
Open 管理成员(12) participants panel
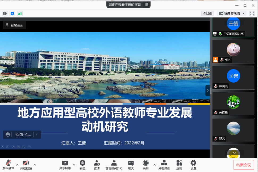click(x=114, y=163)
